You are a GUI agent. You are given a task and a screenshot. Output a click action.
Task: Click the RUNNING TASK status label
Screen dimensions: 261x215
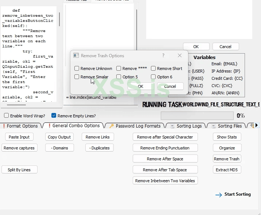[x=162, y=105]
